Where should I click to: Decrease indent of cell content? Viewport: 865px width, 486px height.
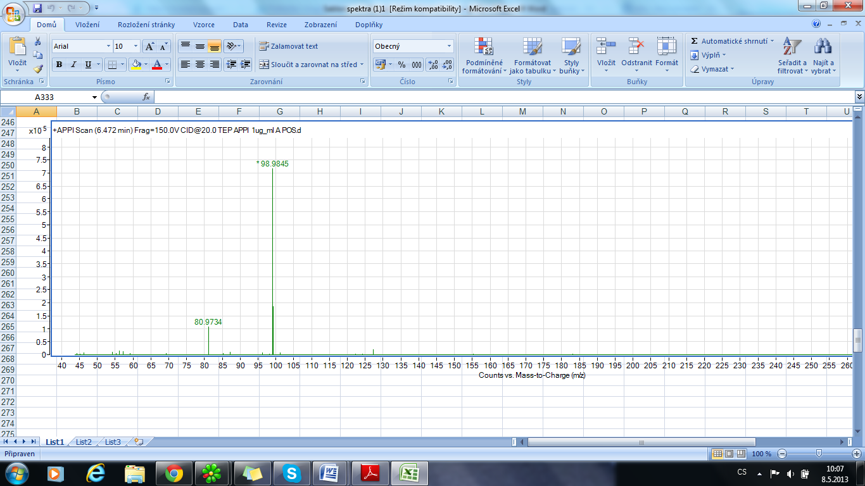(x=231, y=65)
